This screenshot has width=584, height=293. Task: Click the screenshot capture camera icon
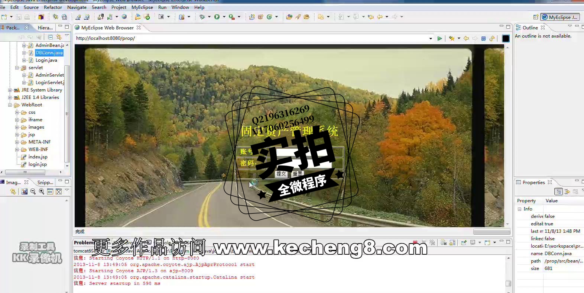tap(161, 17)
